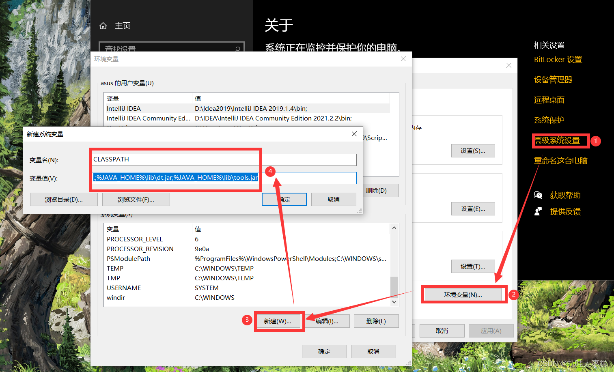Select IntelliJ IDEA Community Ed... variable row
The image size is (614, 372).
click(x=247, y=118)
